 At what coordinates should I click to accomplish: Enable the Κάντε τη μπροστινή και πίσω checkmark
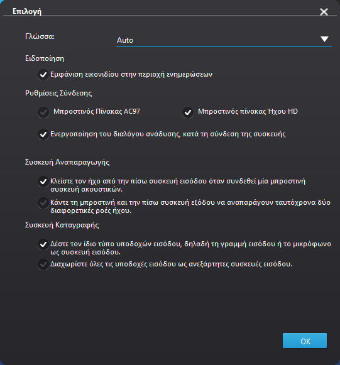[x=43, y=203]
